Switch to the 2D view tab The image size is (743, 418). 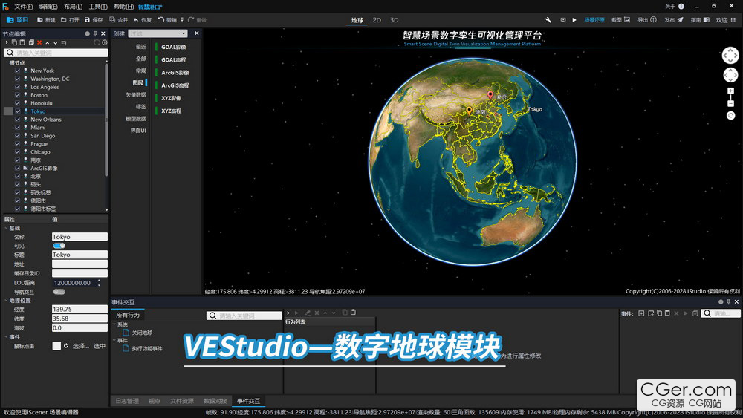377,20
